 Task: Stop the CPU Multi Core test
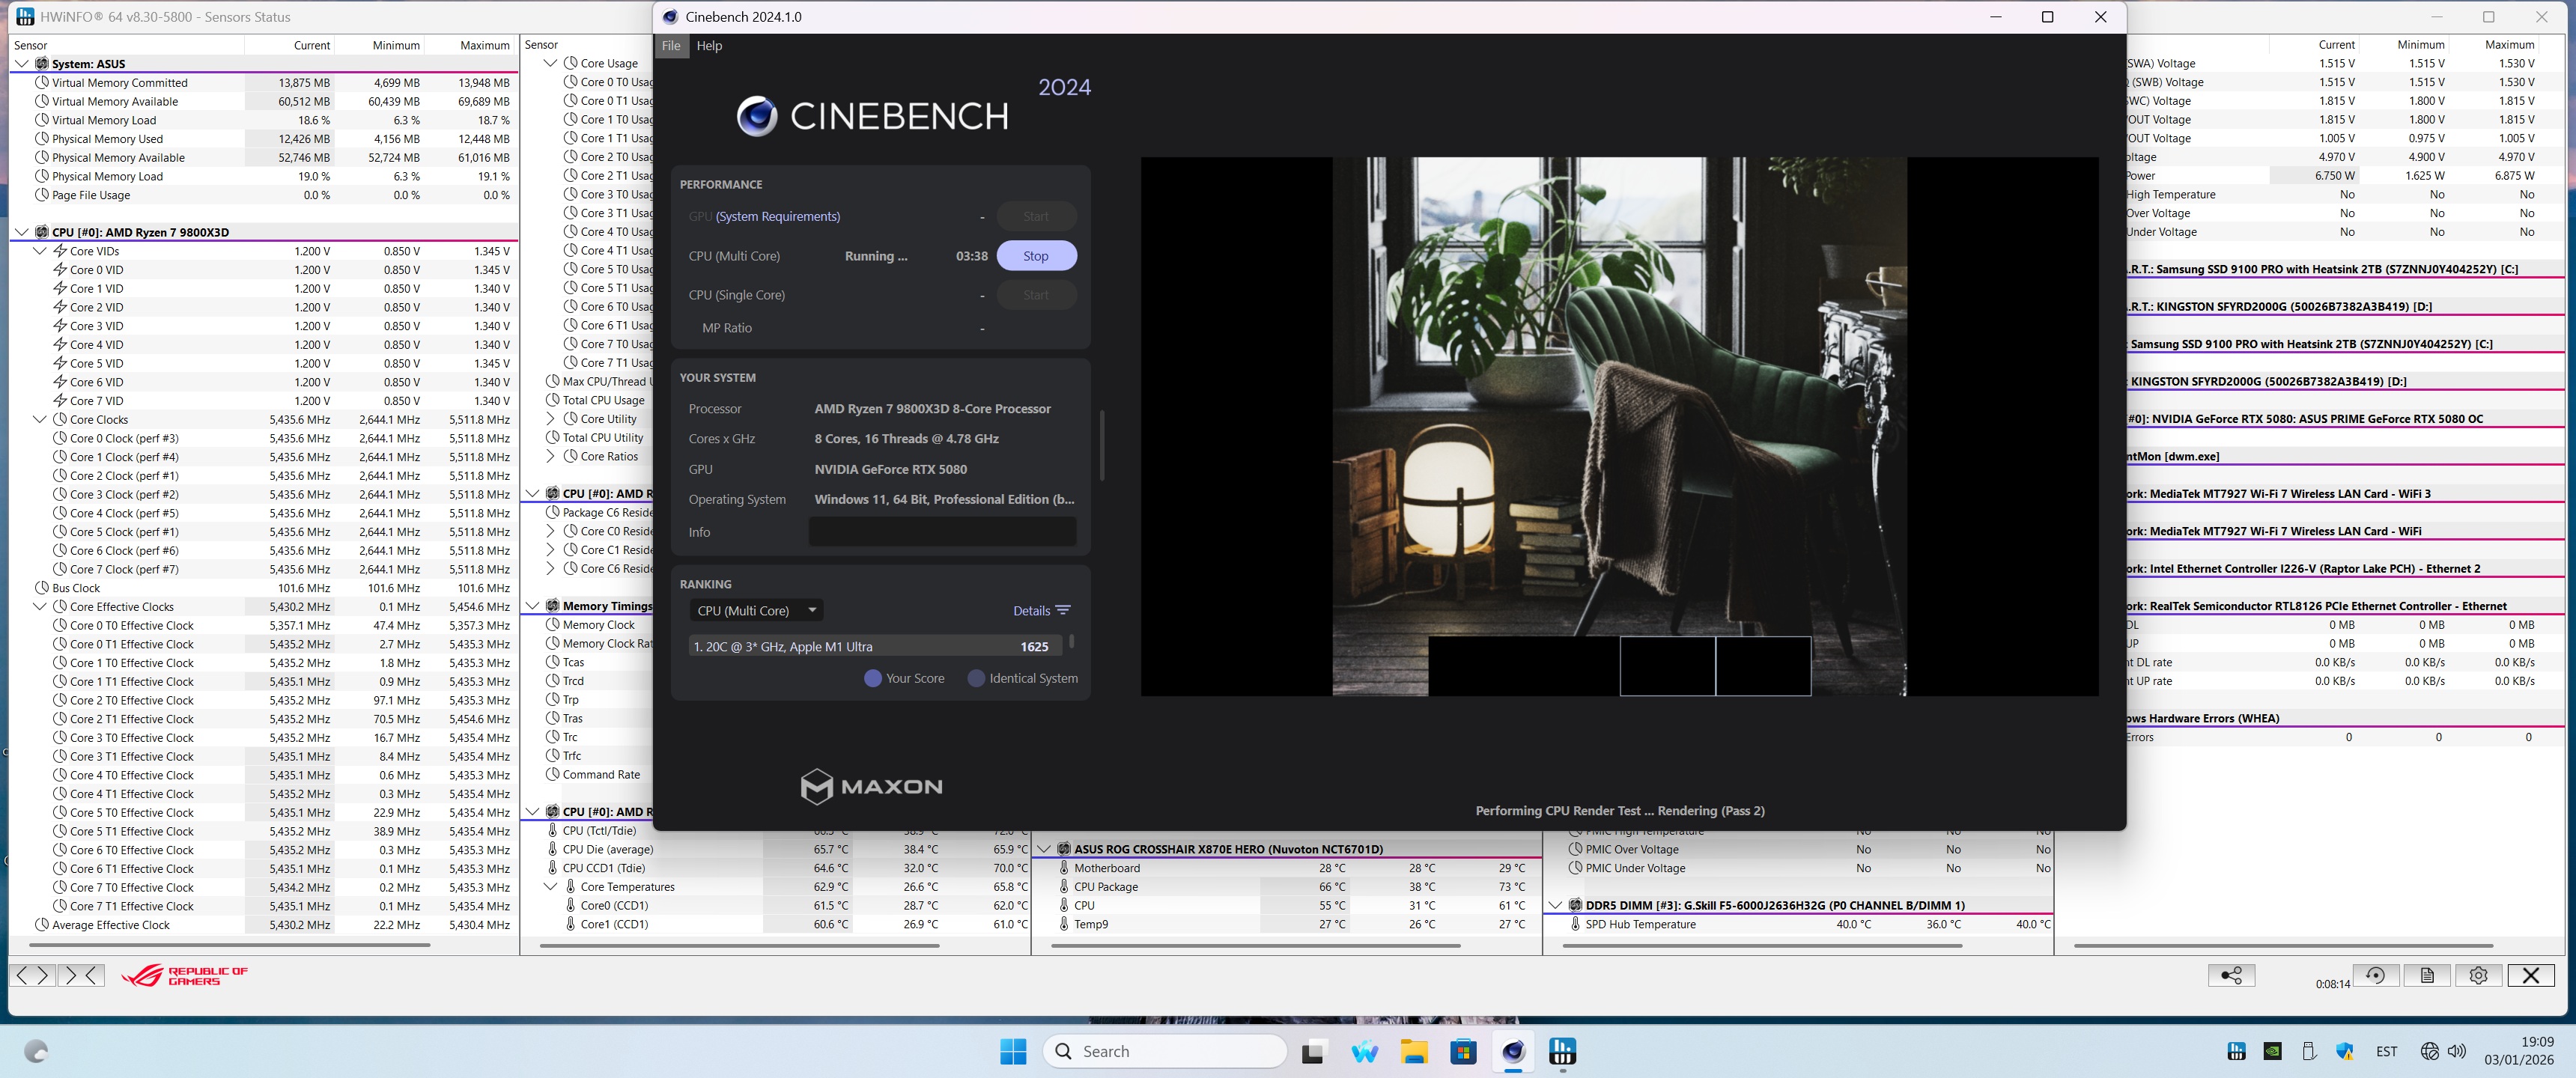(x=1035, y=256)
